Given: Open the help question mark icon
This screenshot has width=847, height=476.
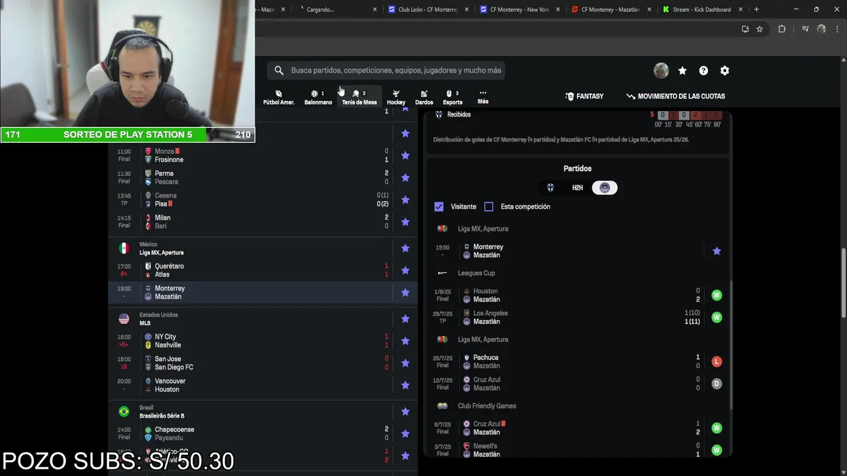Looking at the screenshot, I should click(703, 71).
